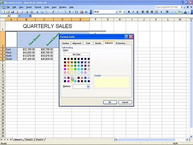Toggle Bold formatting

click(129, 12)
